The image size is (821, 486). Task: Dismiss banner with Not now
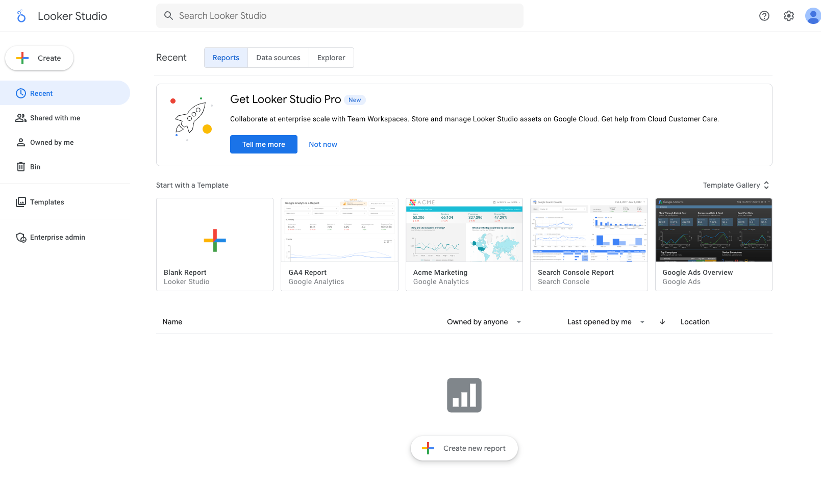323,144
